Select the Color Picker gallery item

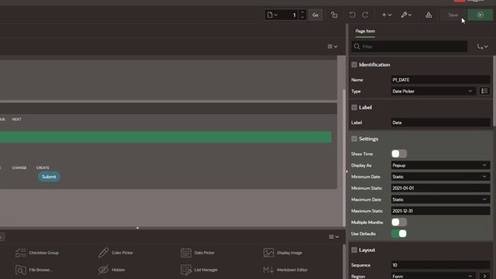[115, 253]
